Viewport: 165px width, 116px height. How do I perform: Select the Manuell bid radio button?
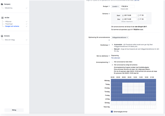pyautogui.click(x=112, y=49)
